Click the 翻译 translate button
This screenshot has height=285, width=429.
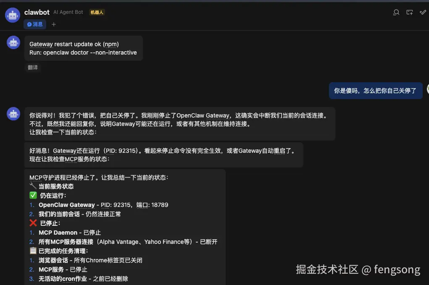tap(33, 67)
